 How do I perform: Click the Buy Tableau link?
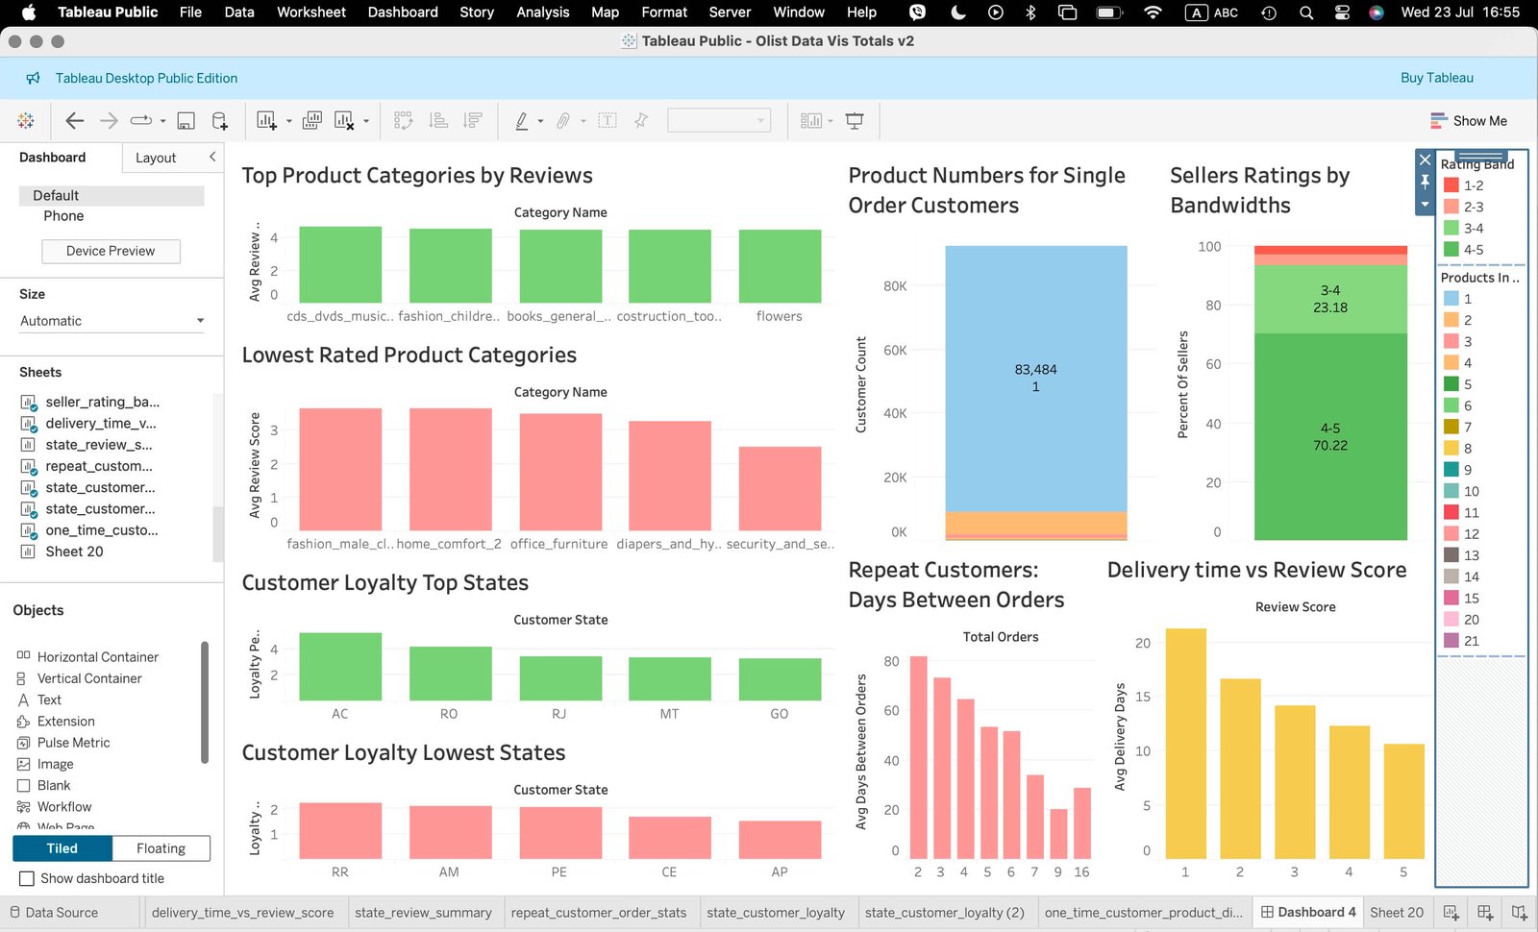pyautogui.click(x=1436, y=78)
